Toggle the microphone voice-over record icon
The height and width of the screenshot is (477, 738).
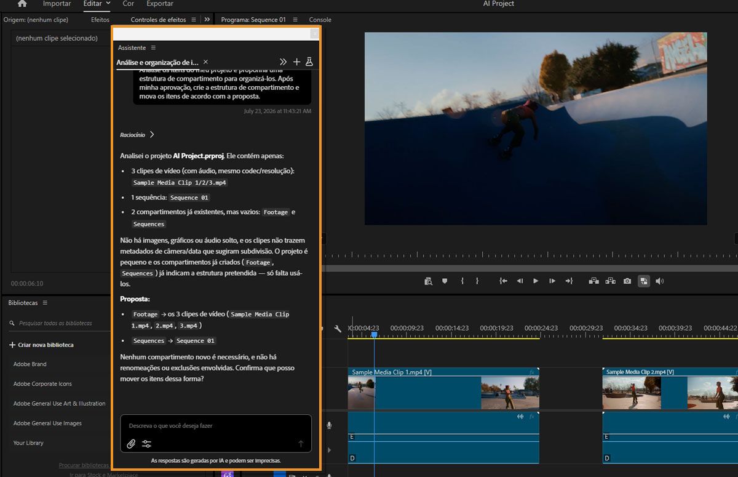coord(329,425)
